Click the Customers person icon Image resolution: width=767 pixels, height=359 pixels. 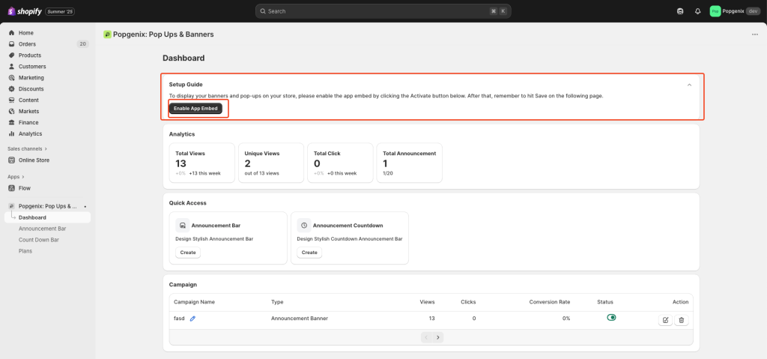tap(12, 67)
